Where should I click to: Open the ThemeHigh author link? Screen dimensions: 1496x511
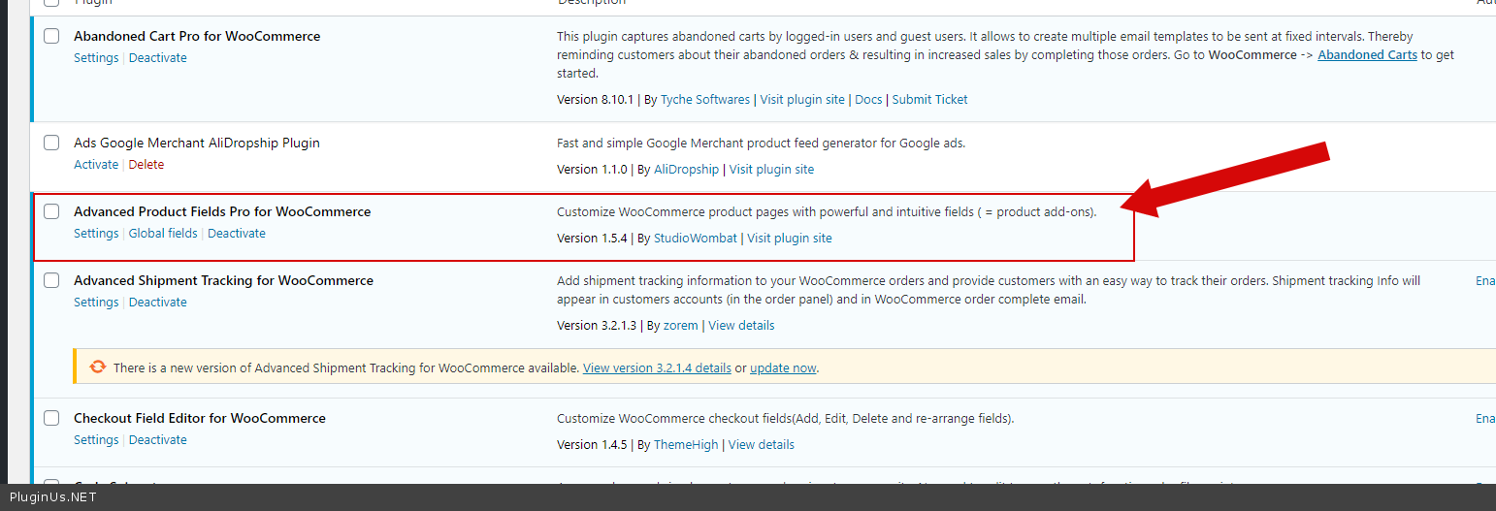coord(686,445)
